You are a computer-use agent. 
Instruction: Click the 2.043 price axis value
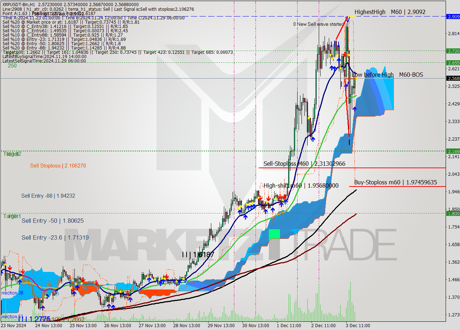(454, 174)
